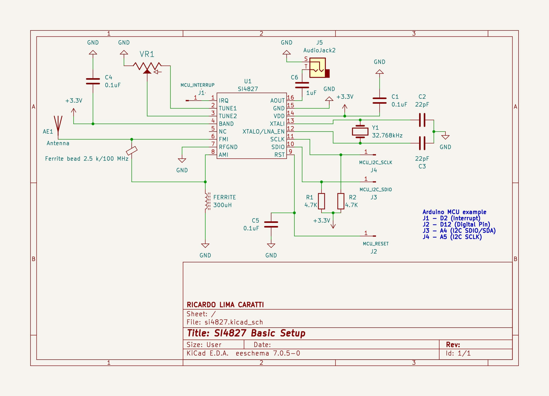This screenshot has width=549, height=396.
Task: Select the C6 1uF capacitor symbol
Action: coord(302,85)
